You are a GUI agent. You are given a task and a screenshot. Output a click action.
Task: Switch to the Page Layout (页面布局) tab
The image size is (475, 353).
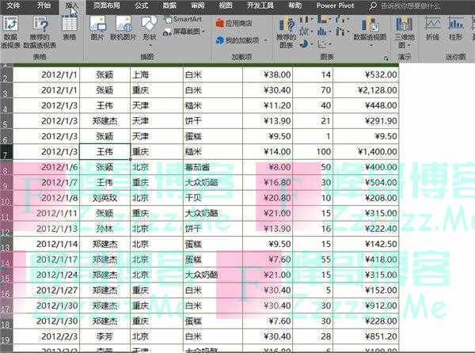[x=108, y=5]
